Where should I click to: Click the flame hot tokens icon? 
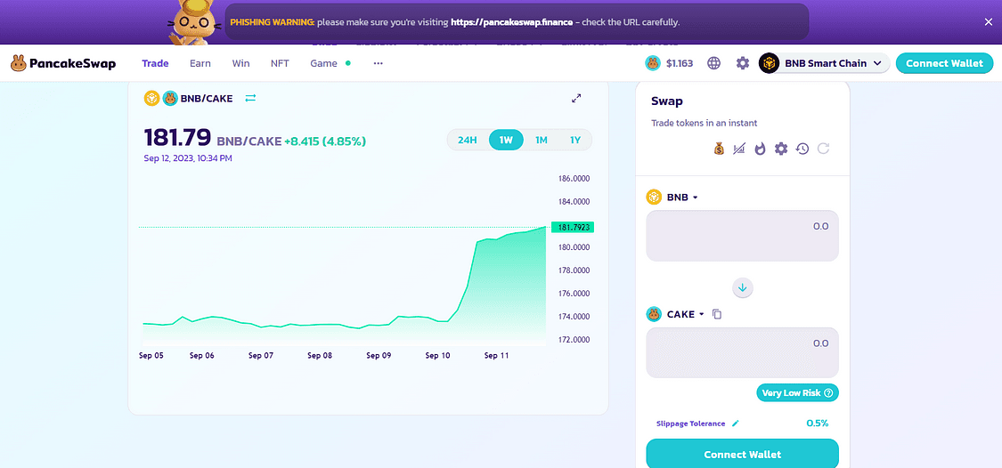tap(760, 149)
